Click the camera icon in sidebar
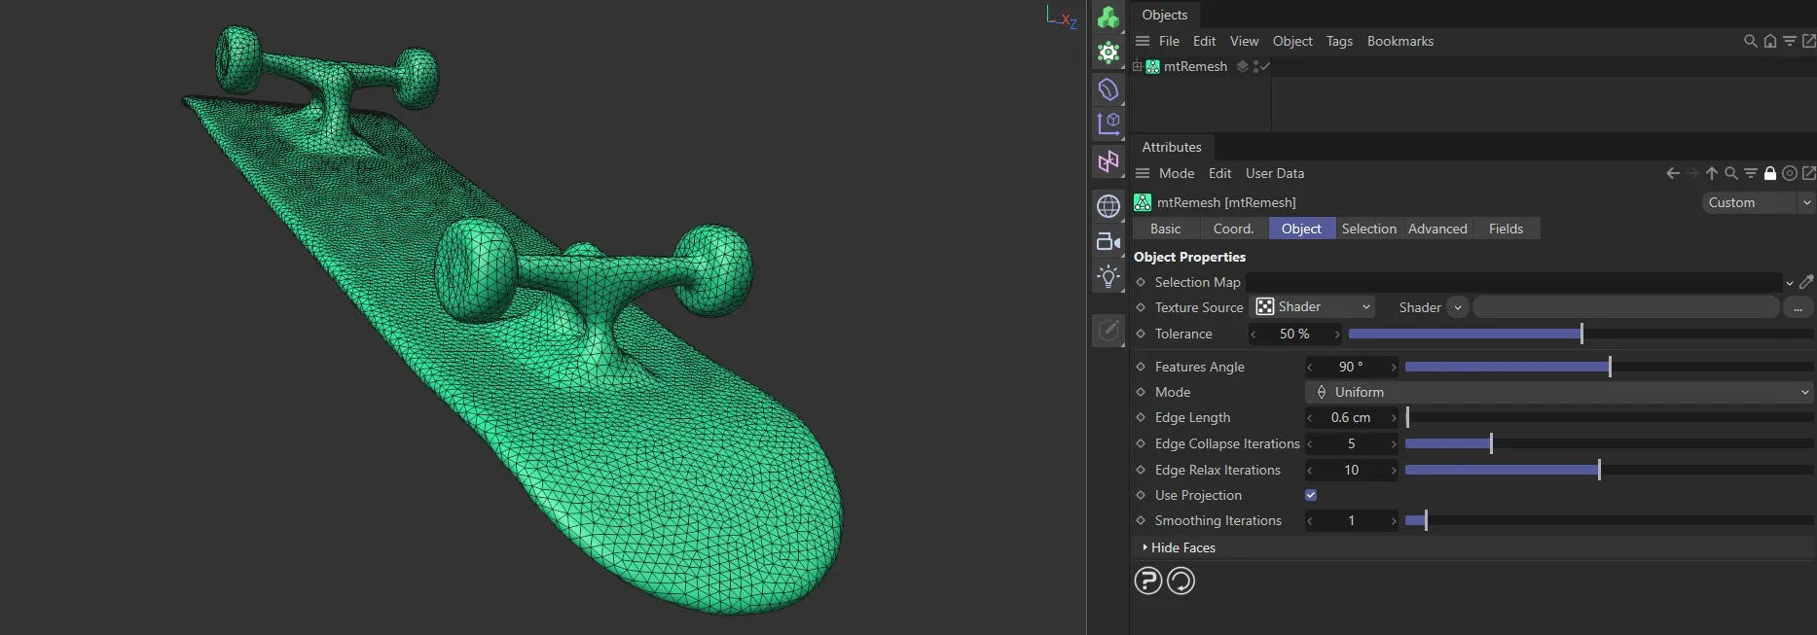 pos(1108,241)
